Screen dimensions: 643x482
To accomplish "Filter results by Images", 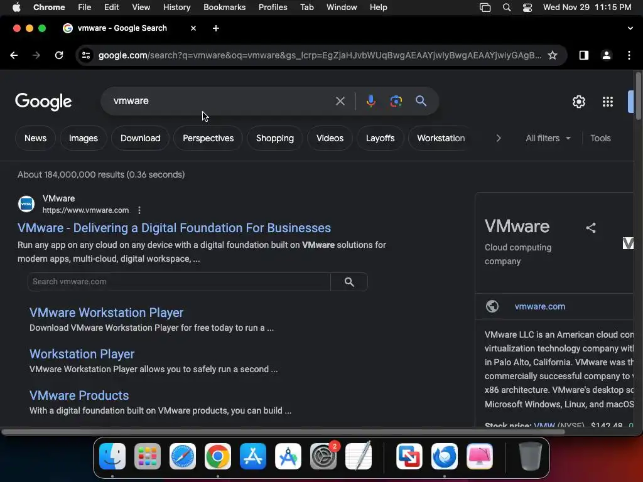I will click(84, 138).
